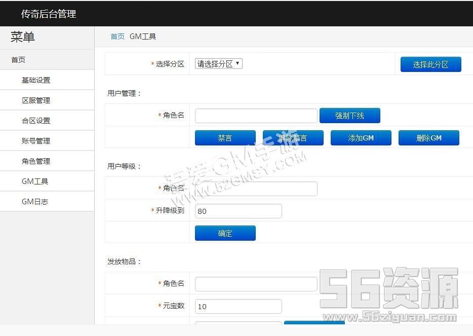Click the 角色名 field in 用户等级
Screen dimensions: 473x336
point(256,189)
